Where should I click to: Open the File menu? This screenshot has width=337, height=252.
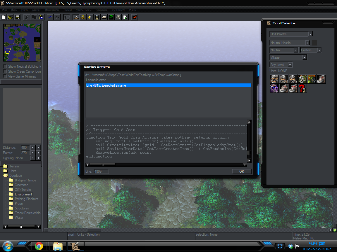[x=4, y=10]
